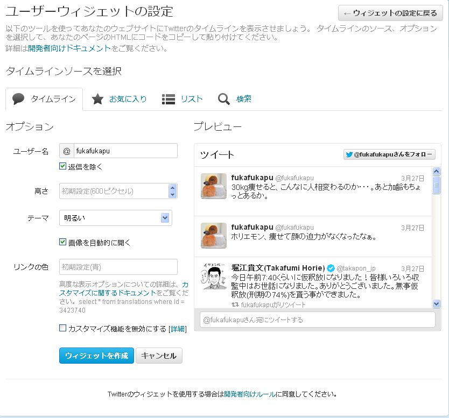
Task: Click the preview scrollbar up arrow
Action: [x=436, y=171]
